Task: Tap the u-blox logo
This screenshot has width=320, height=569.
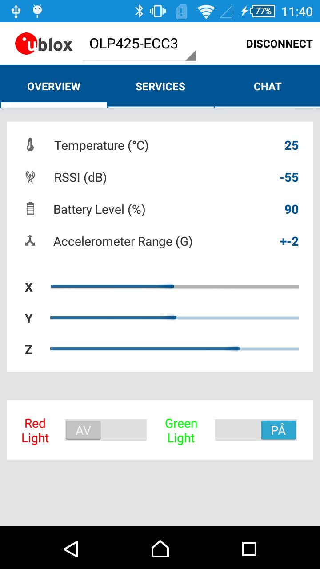Action: tap(44, 44)
